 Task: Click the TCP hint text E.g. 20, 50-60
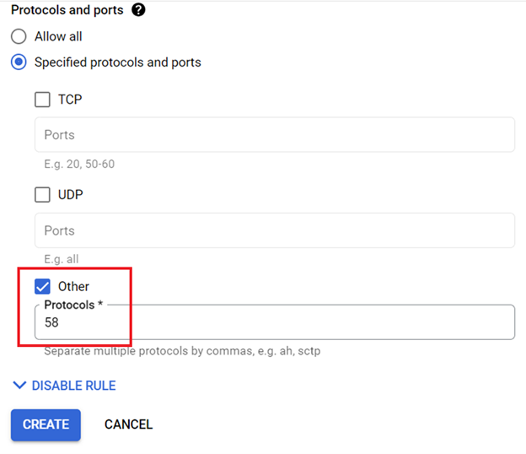tap(79, 164)
